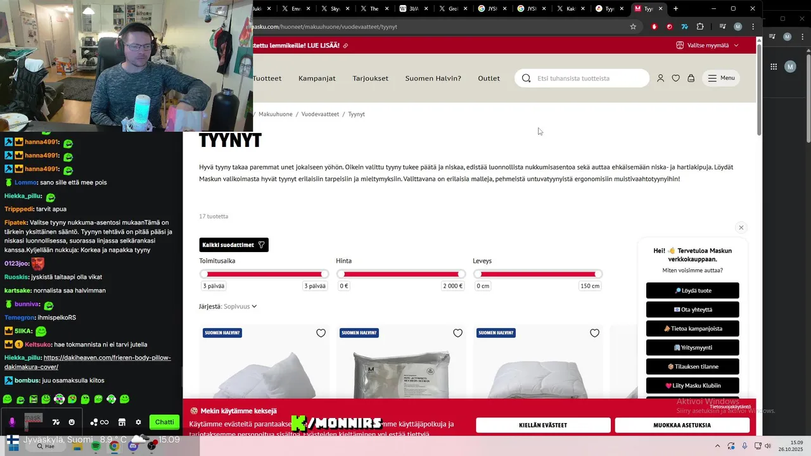Open a new browser tab with plus

(x=675, y=9)
